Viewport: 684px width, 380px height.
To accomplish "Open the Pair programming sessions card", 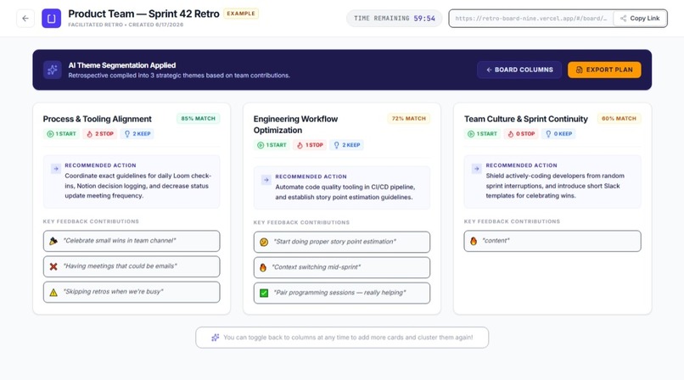I will (x=341, y=293).
